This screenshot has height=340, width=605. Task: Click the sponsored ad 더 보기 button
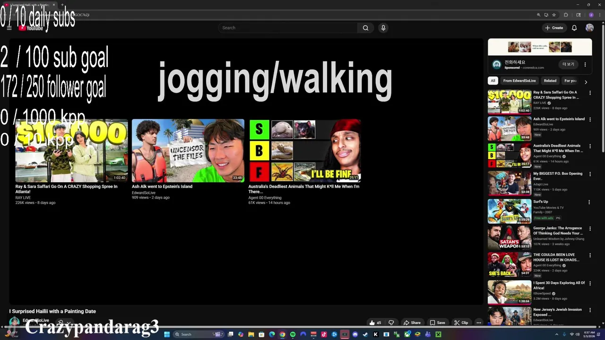point(568,64)
